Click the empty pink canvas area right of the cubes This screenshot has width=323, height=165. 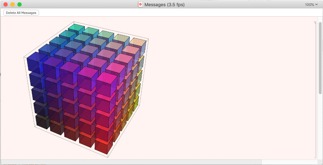click(225, 84)
